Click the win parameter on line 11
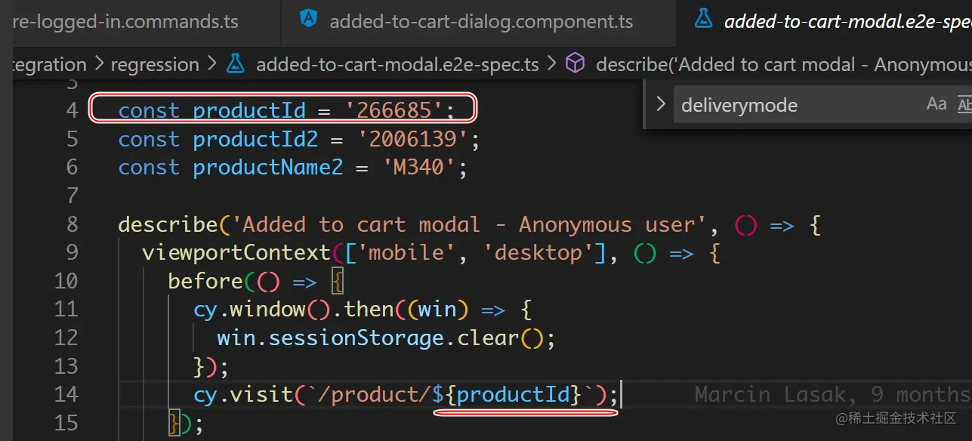 (437, 310)
